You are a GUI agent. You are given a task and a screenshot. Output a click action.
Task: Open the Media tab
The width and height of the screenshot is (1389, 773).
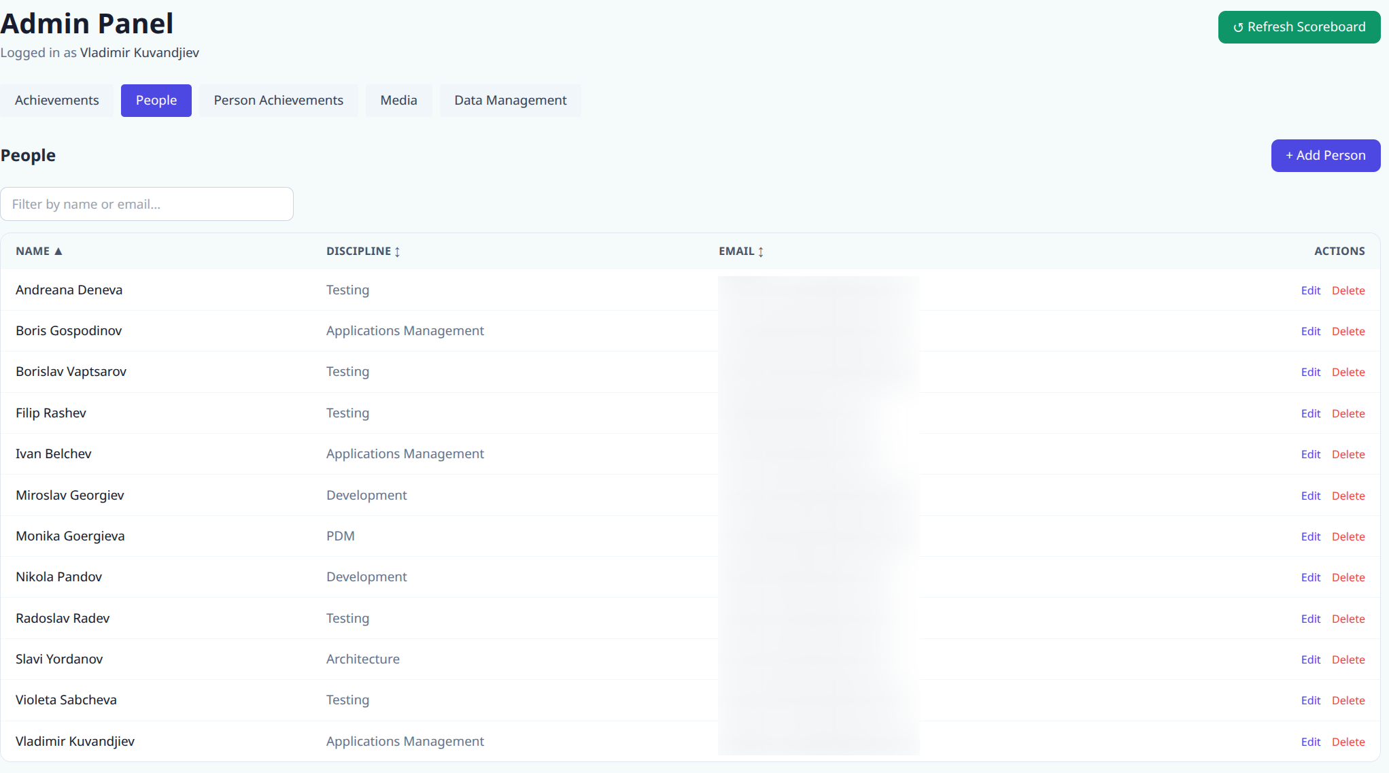(x=398, y=101)
